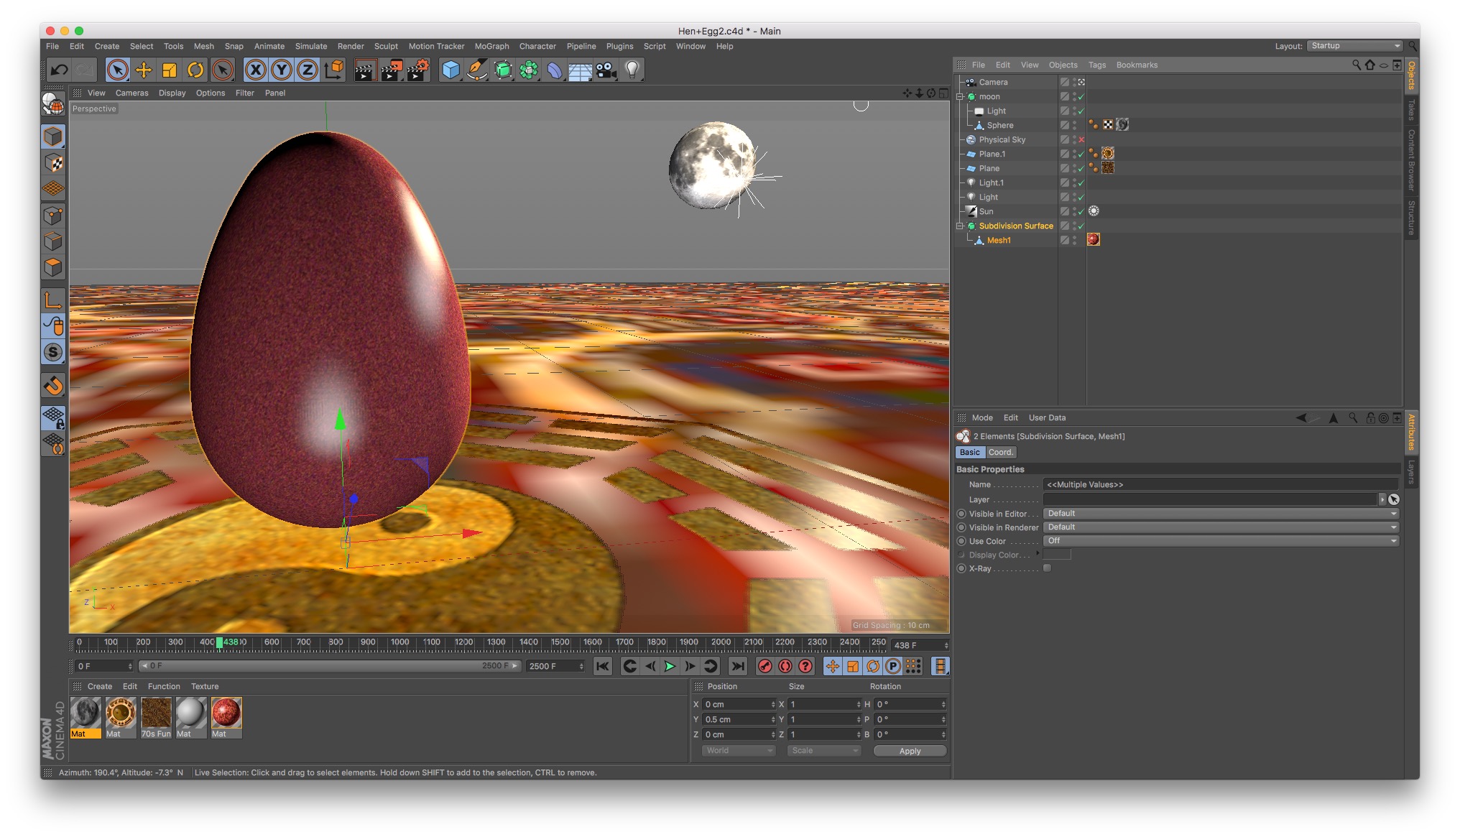The height and width of the screenshot is (837, 1460).
Task: Open the Camera object icon
Action: [x=607, y=70]
